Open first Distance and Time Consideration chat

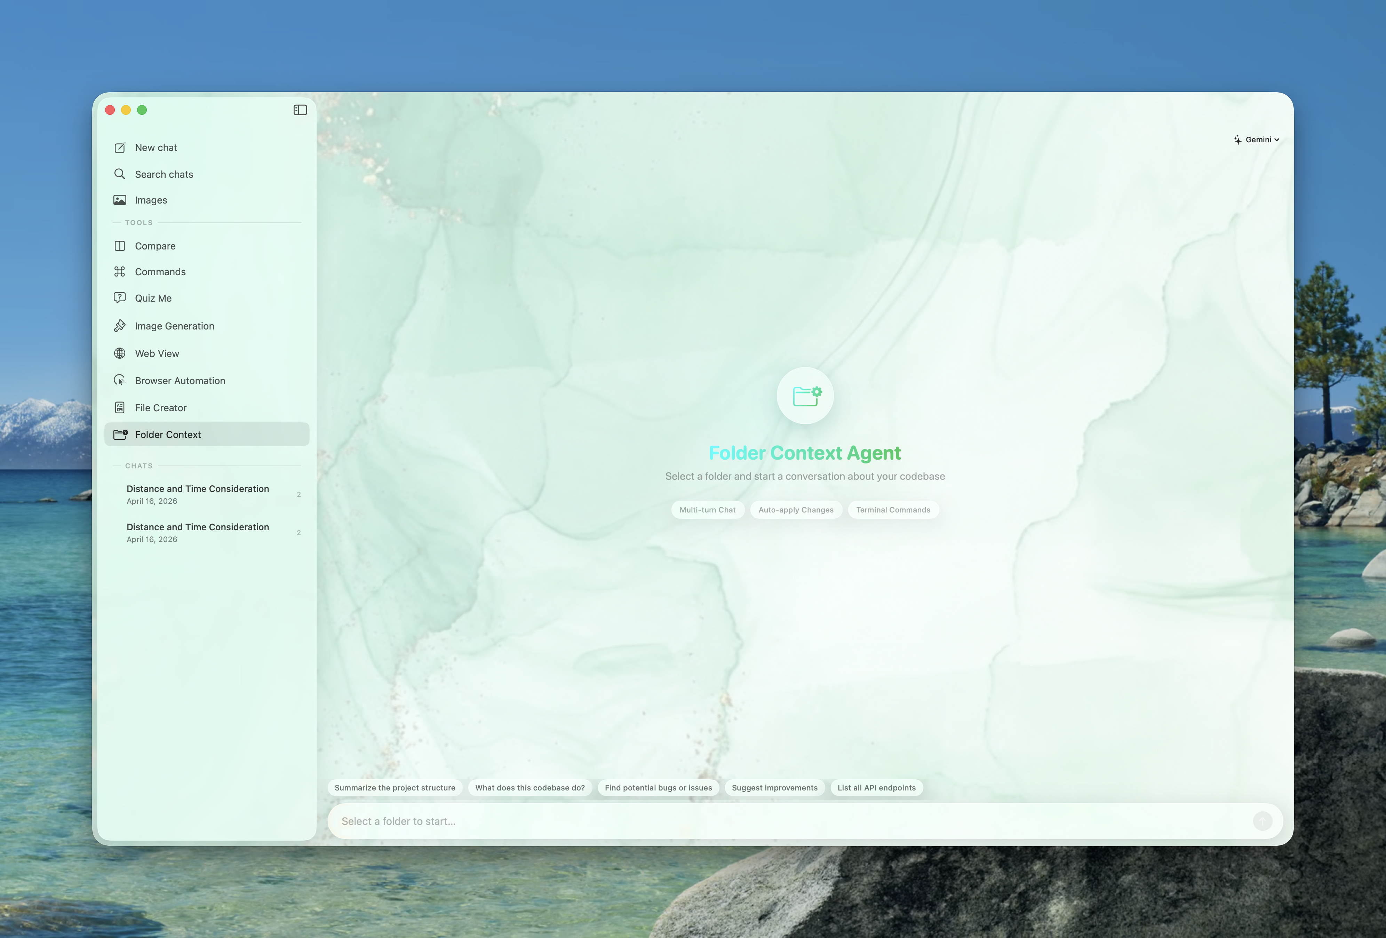(x=207, y=494)
